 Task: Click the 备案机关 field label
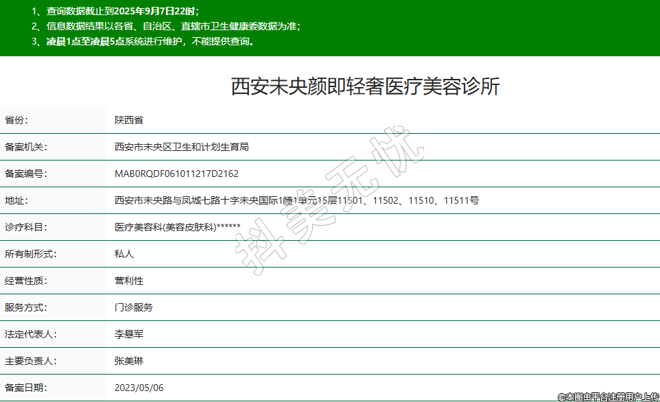point(26,147)
